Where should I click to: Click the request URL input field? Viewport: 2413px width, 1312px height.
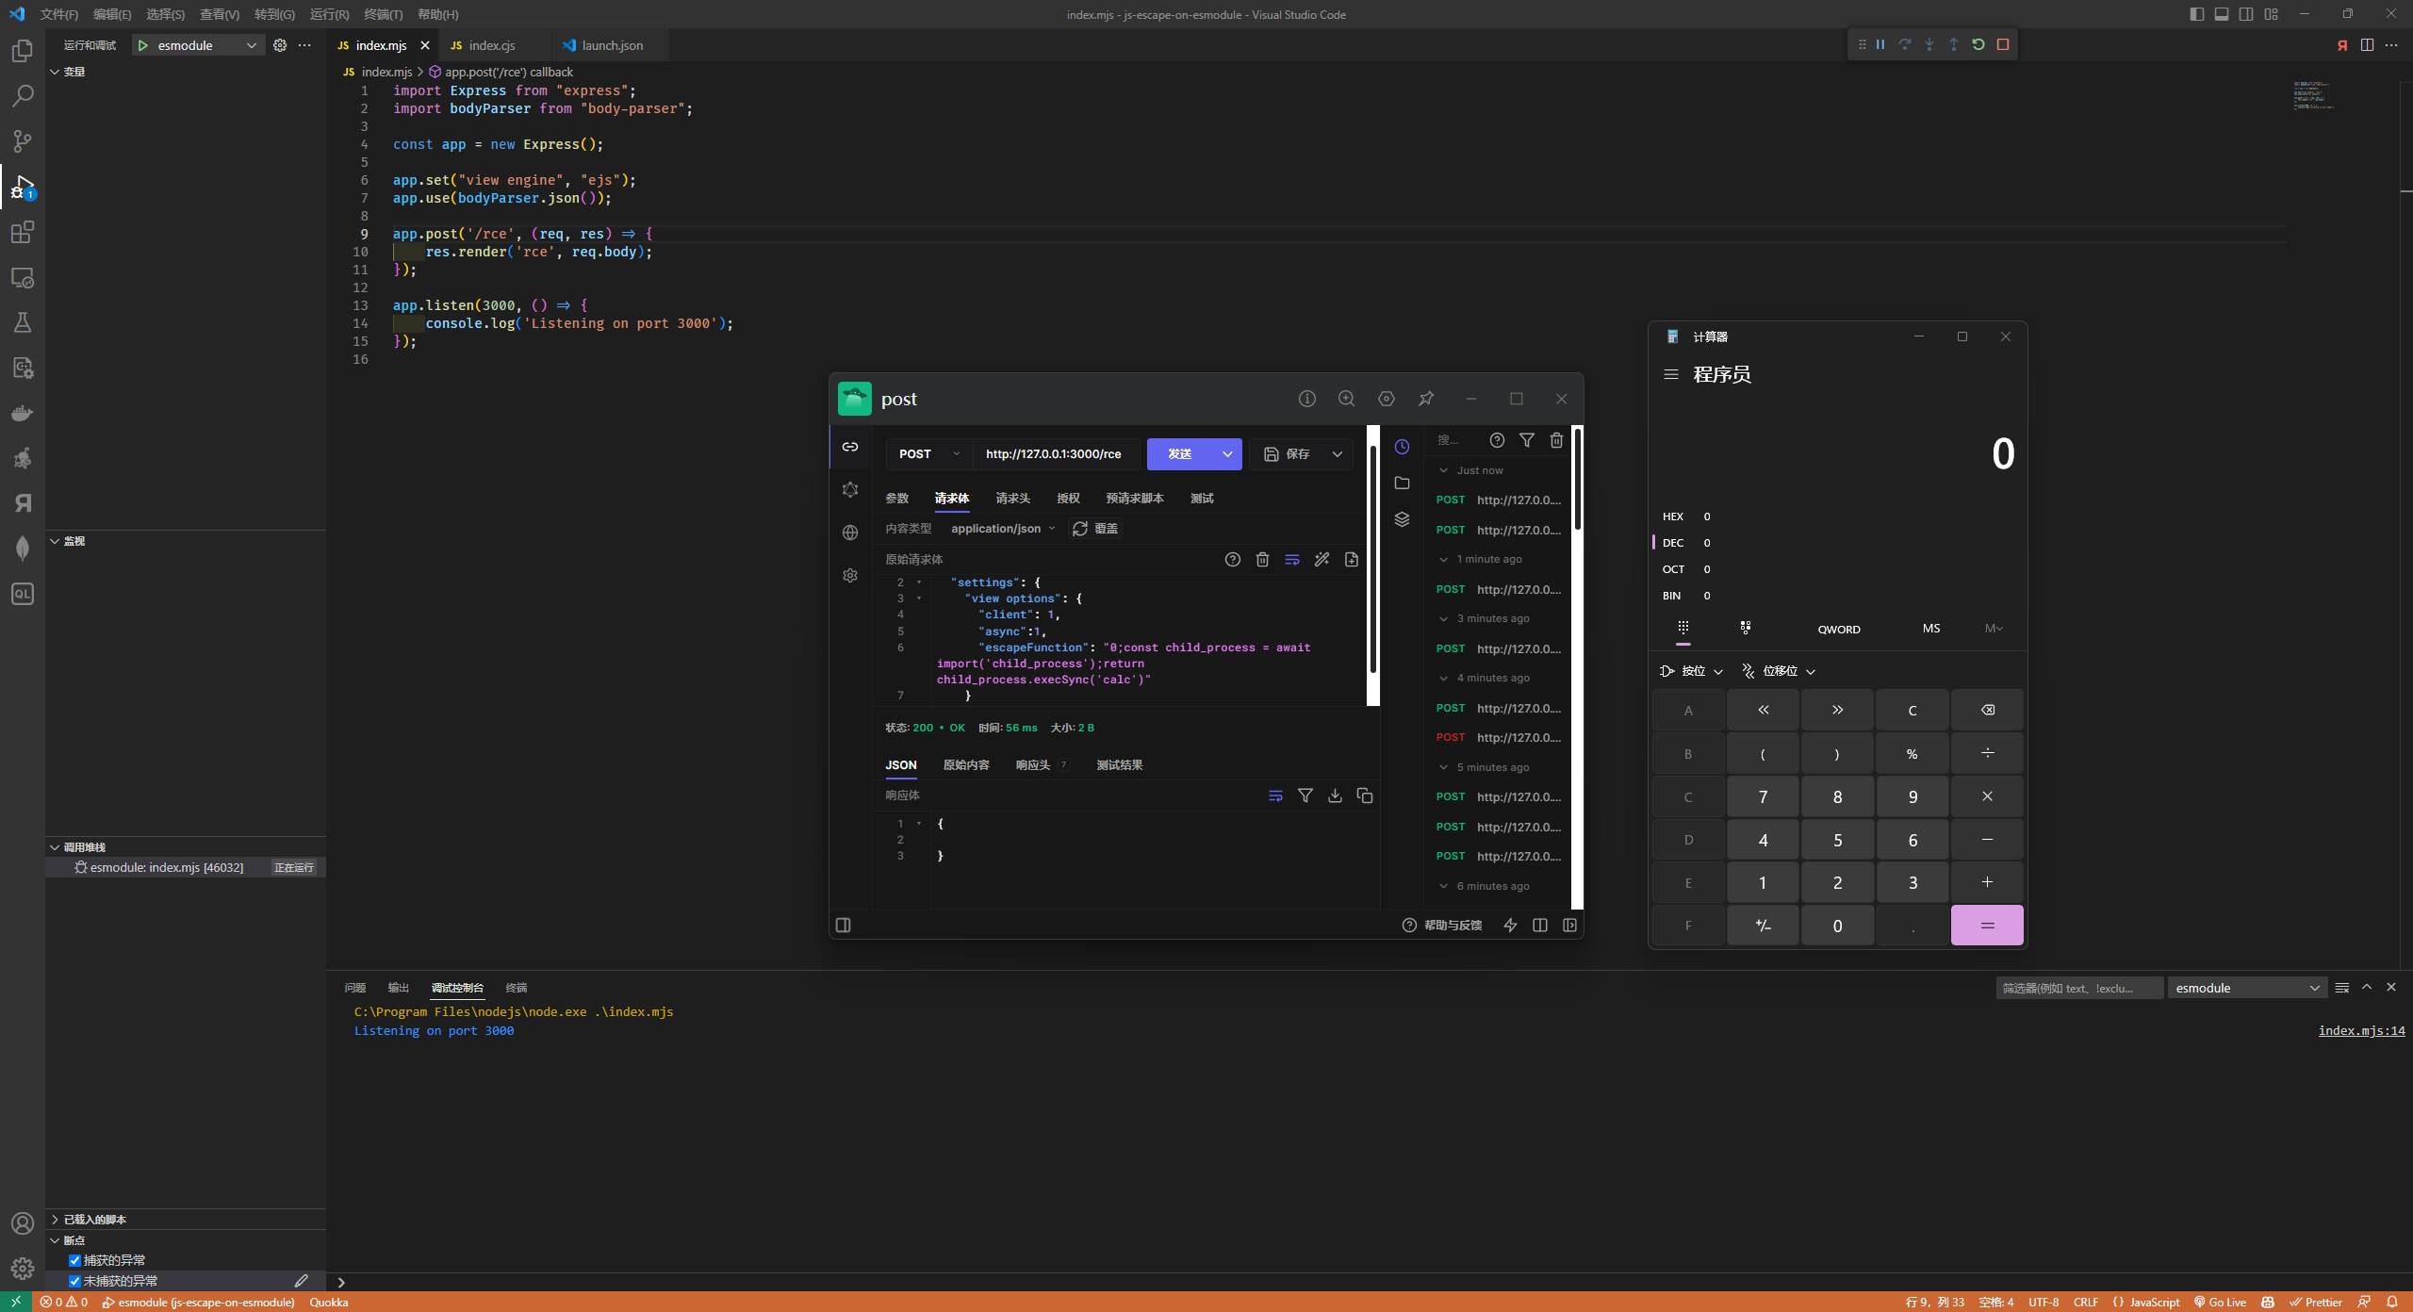coord(1054,454)
